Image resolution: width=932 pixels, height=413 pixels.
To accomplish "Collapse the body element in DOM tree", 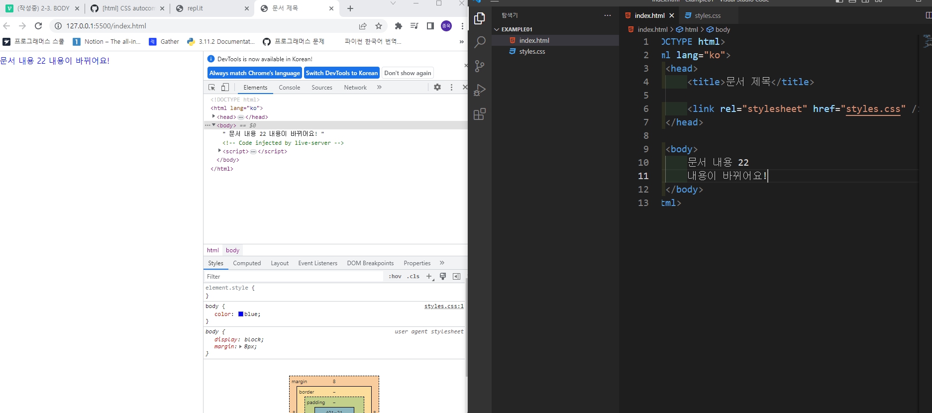I will 213,125.
